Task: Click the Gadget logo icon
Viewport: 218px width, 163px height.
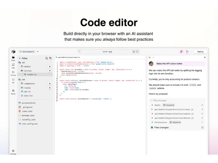Action: [13, 52]
